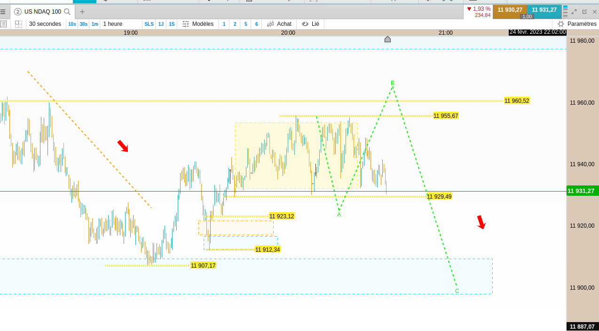Select point C of the green projection

tap(457, 291)
